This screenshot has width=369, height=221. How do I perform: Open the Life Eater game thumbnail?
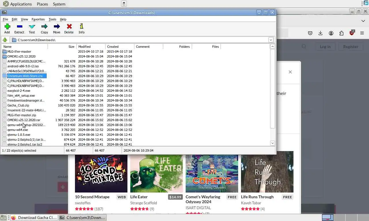click(157, 174)
